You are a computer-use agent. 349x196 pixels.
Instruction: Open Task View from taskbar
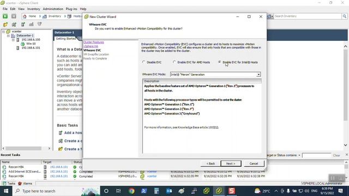[118, 191]
